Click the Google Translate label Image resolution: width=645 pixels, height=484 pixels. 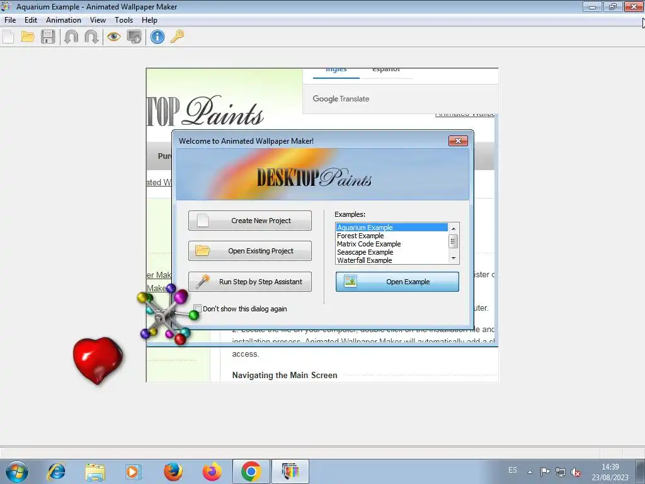(341, 99)
